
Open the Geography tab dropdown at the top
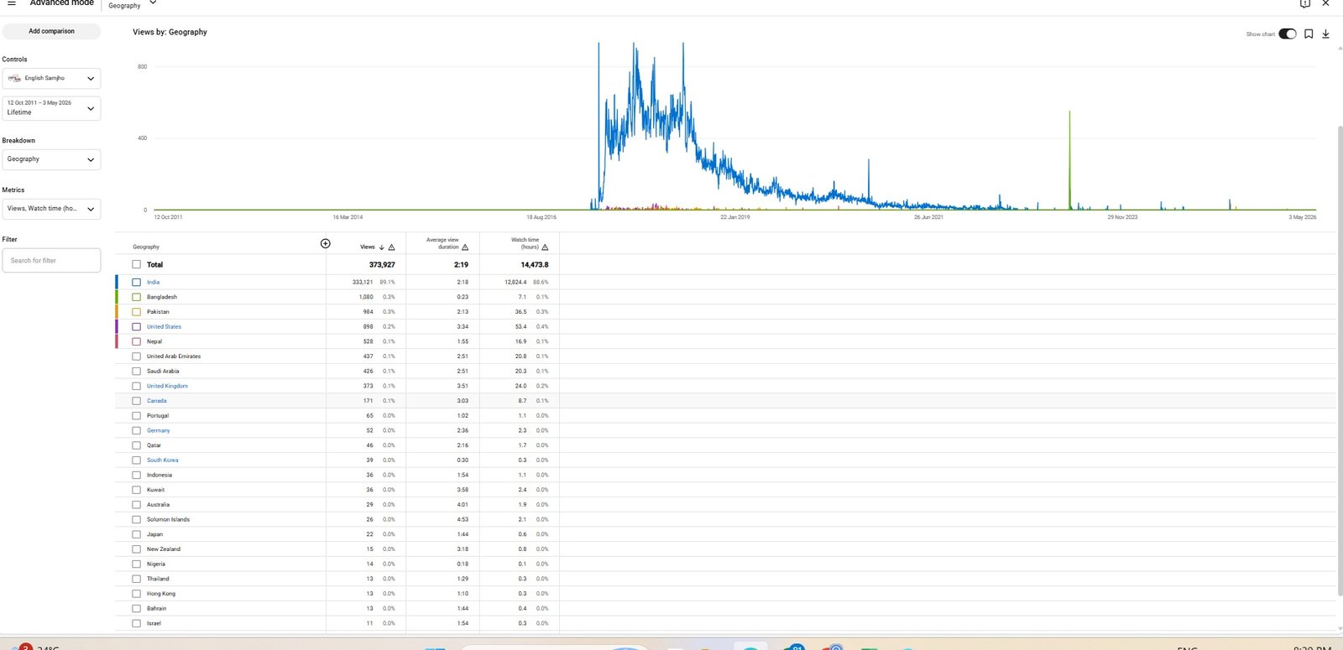click(133, 5)
